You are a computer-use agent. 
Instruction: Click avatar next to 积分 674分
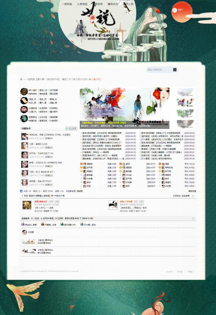(x=163, y=168)
